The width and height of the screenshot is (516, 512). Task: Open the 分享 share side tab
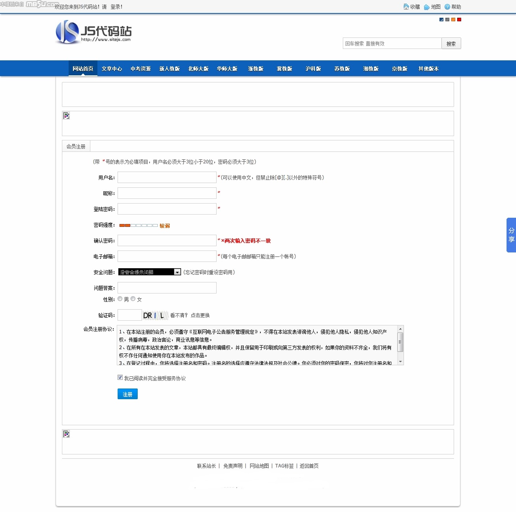click(x=511, y=235)
